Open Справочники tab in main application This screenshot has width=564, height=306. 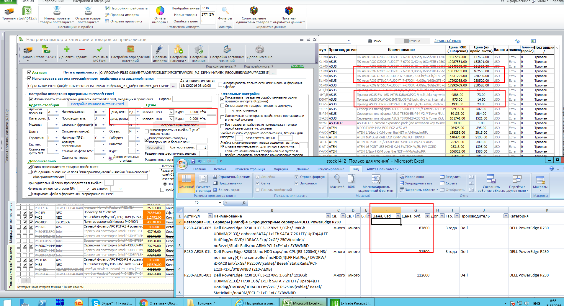tap(53, 1)
